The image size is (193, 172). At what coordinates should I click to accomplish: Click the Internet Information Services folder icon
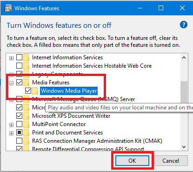click(27, 57)
